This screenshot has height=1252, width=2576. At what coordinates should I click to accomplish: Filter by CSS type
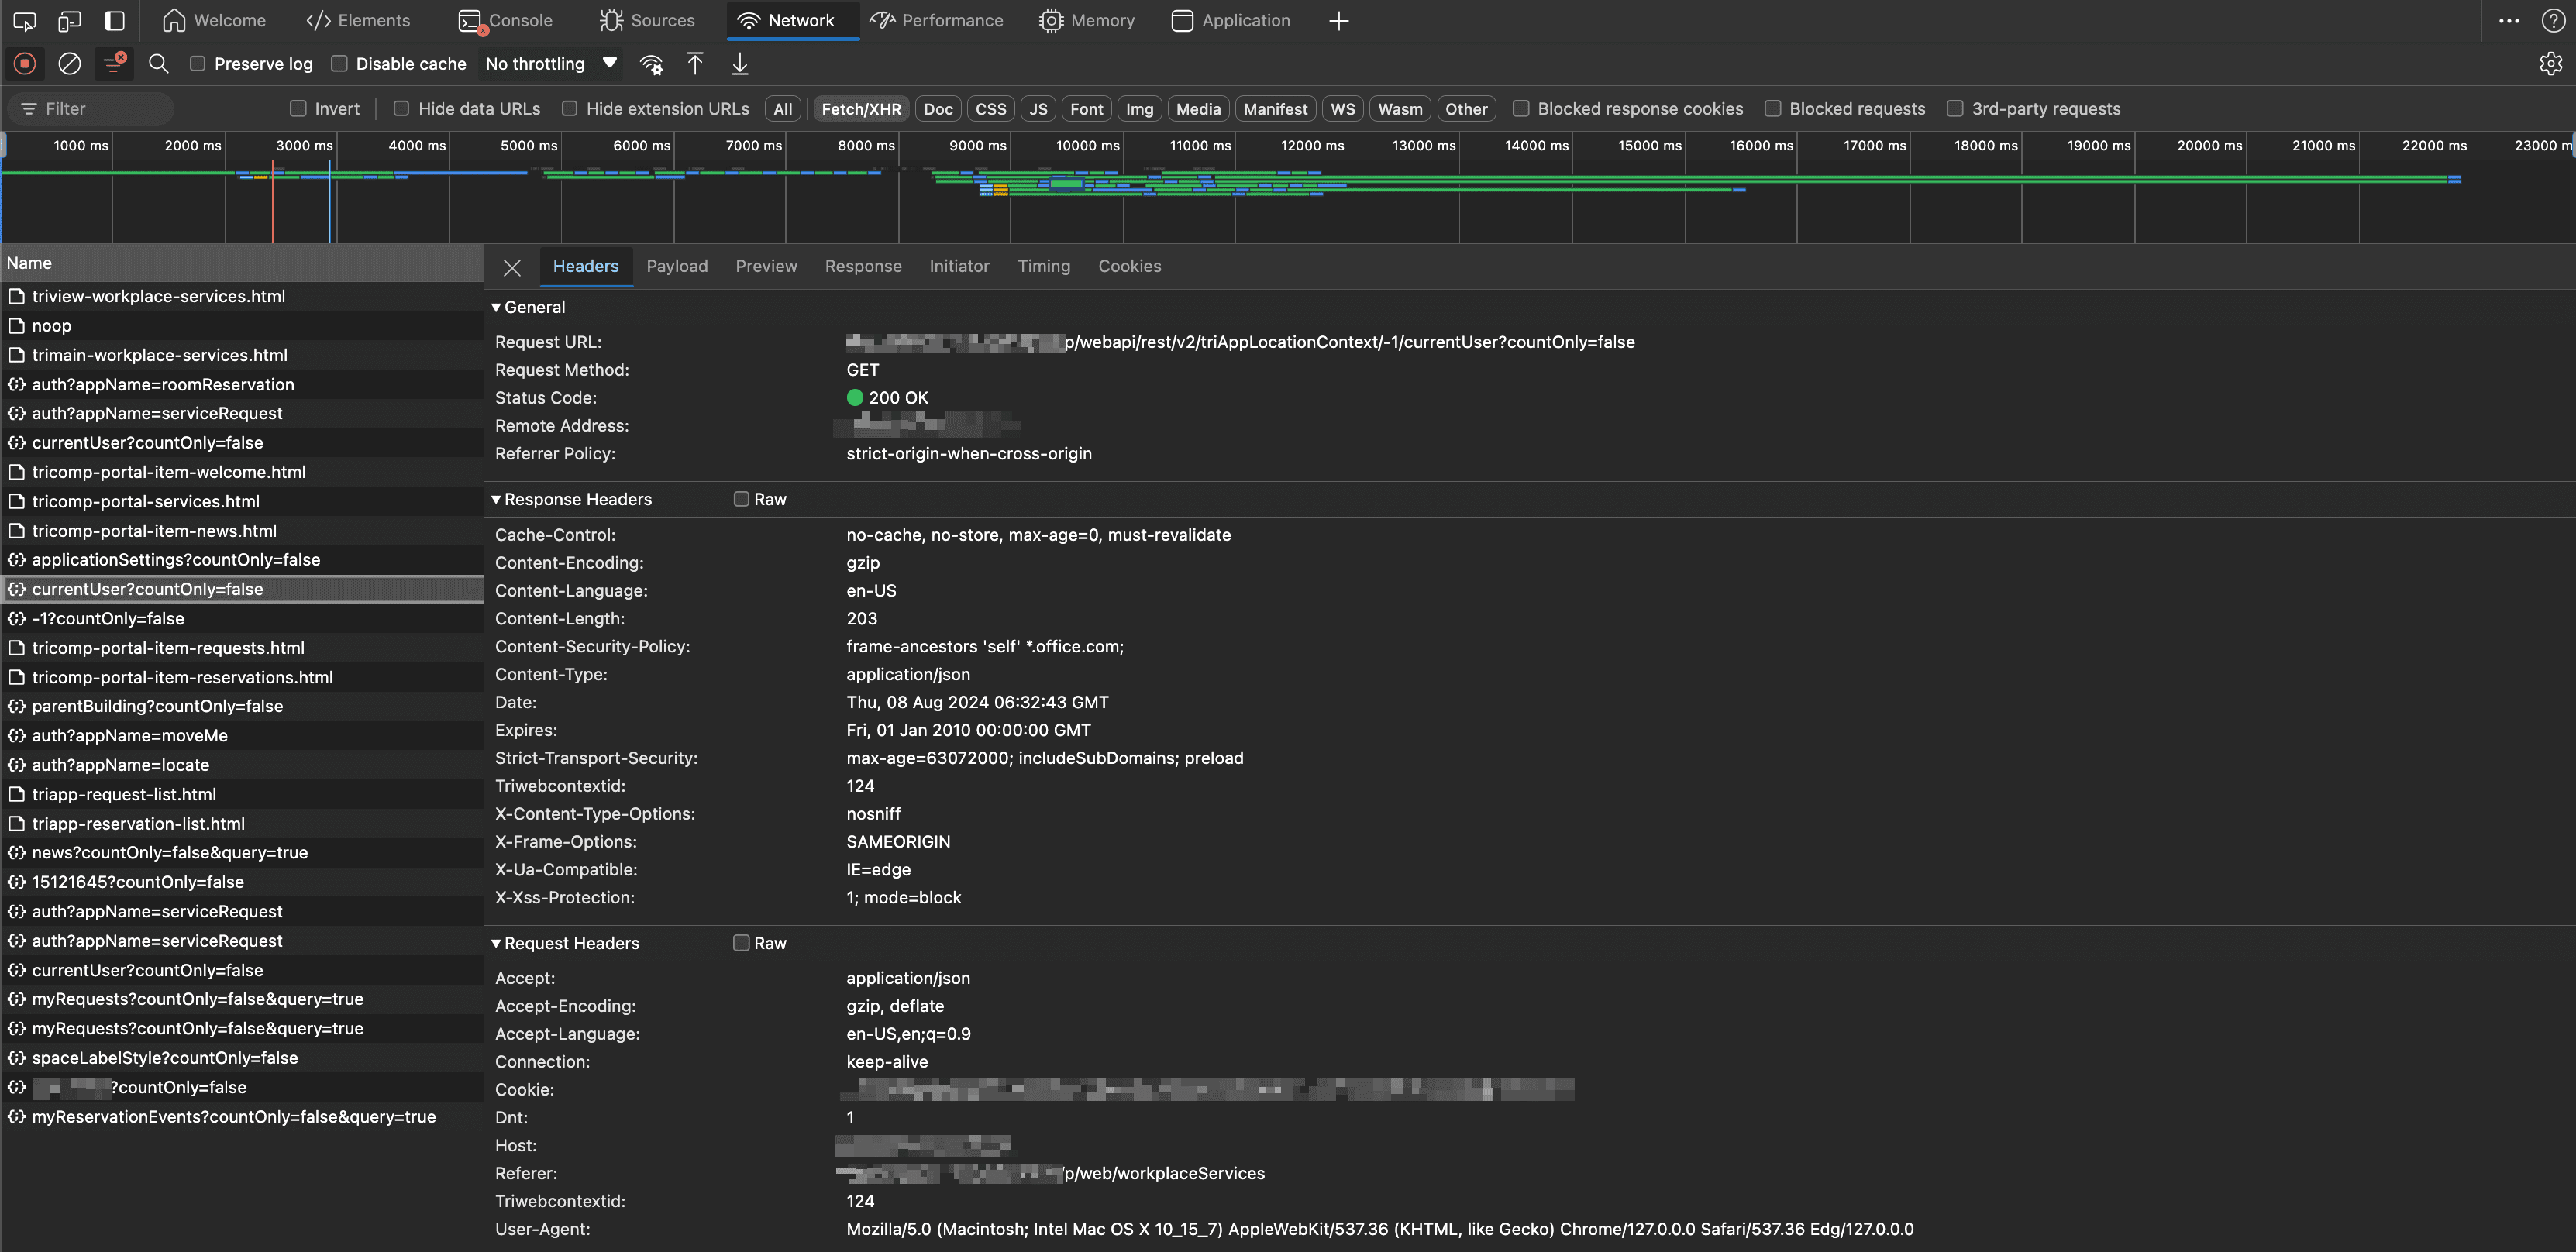[x=991, y=109]
